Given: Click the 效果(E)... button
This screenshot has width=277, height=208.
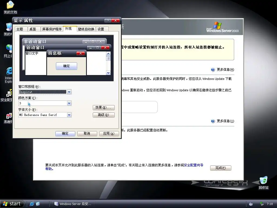Looking at the screenshot, I should click(104, 108).
